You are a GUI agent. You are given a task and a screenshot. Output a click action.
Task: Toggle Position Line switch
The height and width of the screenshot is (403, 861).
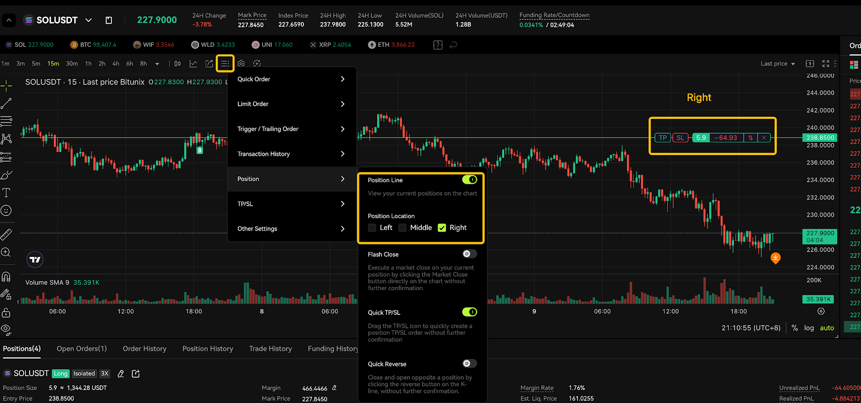470,179
